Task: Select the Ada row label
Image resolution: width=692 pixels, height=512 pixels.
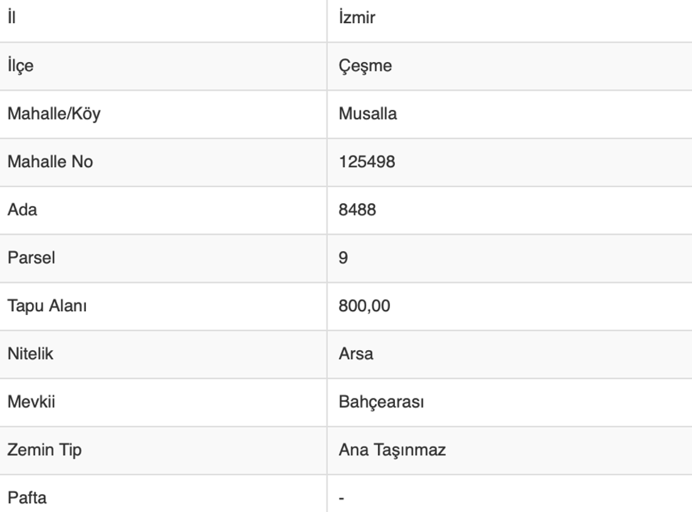Action: 22,210
